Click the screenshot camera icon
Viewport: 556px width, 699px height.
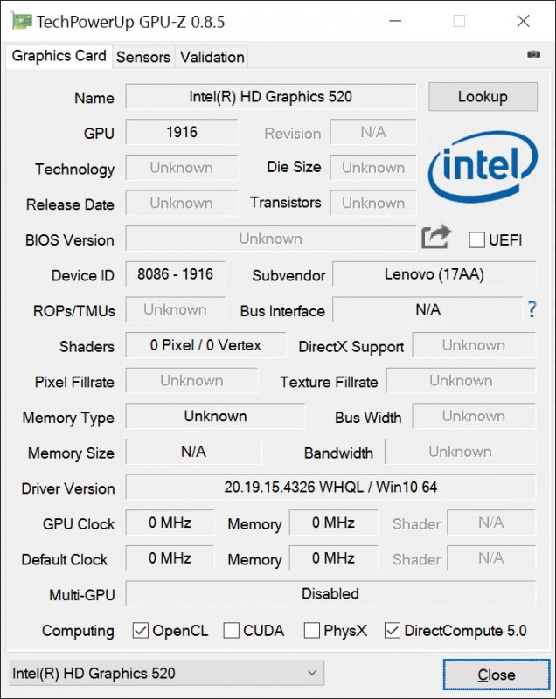click(533, 56)
